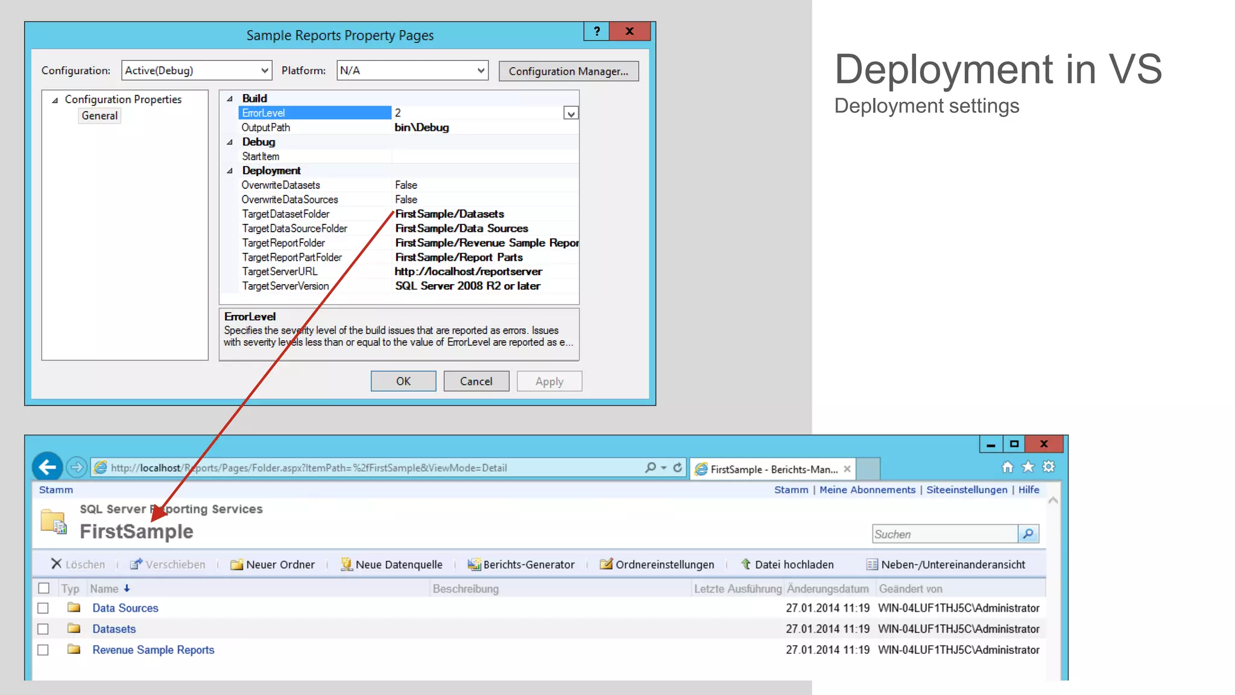Click the Datasets folder icon

click(74, 628)
